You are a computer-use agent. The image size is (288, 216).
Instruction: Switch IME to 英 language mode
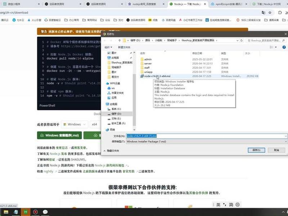tap(218, 204)
